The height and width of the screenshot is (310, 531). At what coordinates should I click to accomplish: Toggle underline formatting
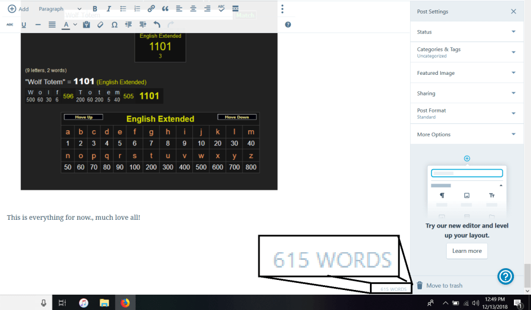click(24, 25)
